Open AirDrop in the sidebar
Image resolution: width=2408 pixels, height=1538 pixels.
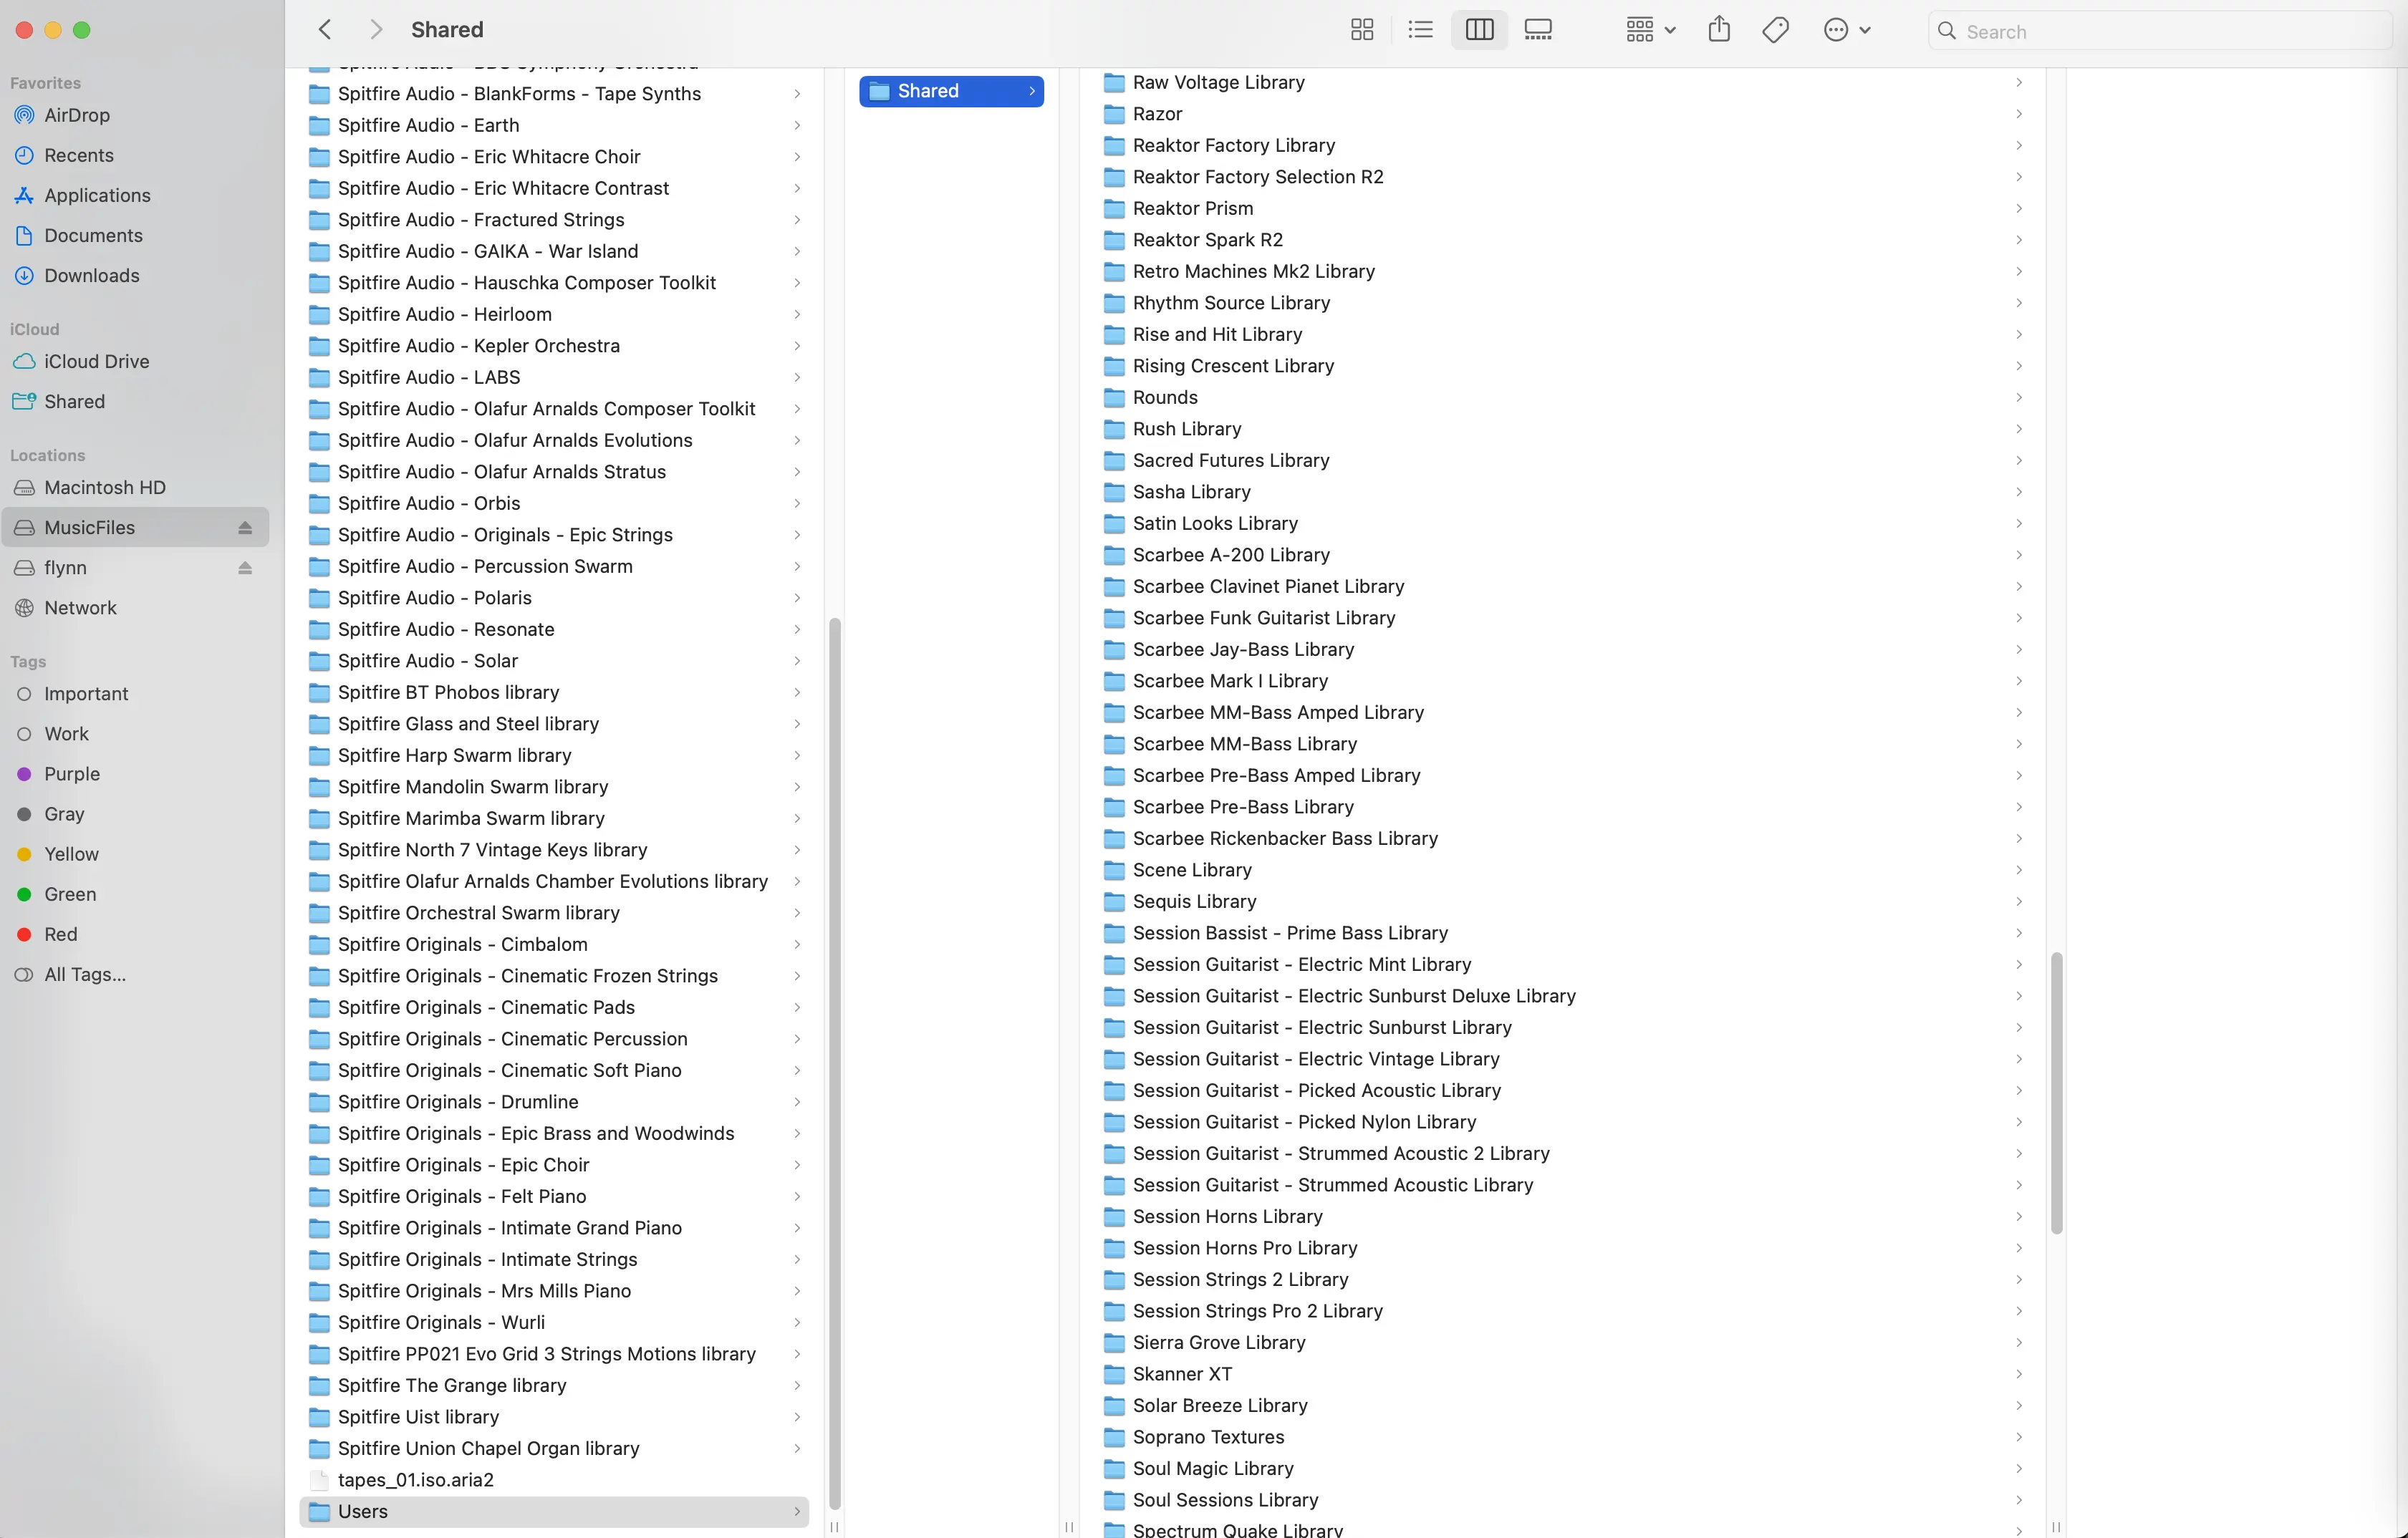click(76, 115)
